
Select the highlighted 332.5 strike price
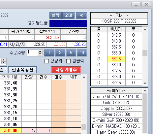[x=116, y=59]
